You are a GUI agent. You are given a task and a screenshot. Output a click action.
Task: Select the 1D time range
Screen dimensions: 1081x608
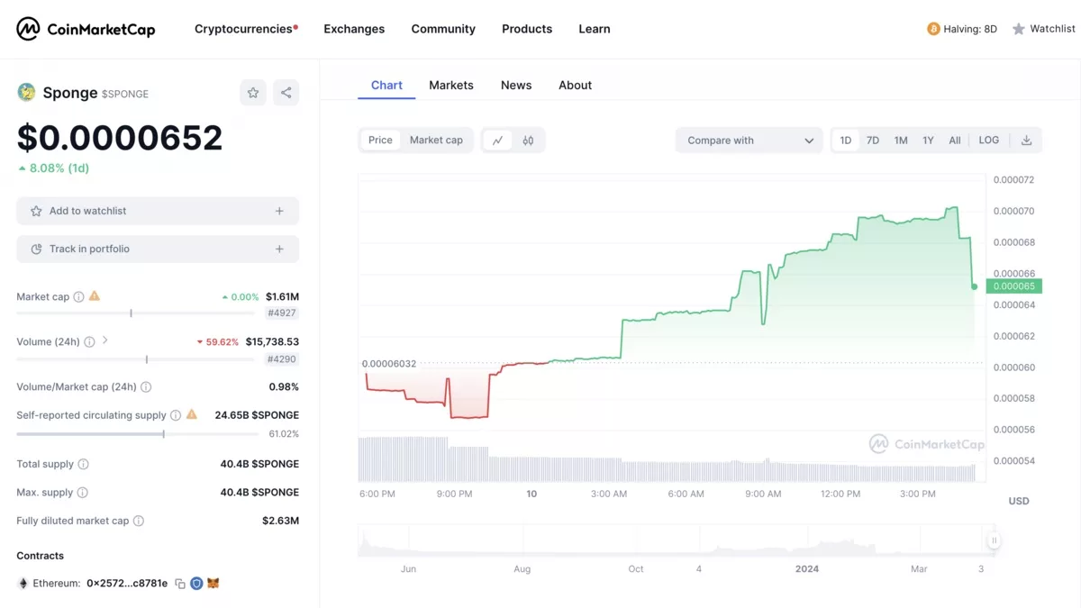pos(845,140)
